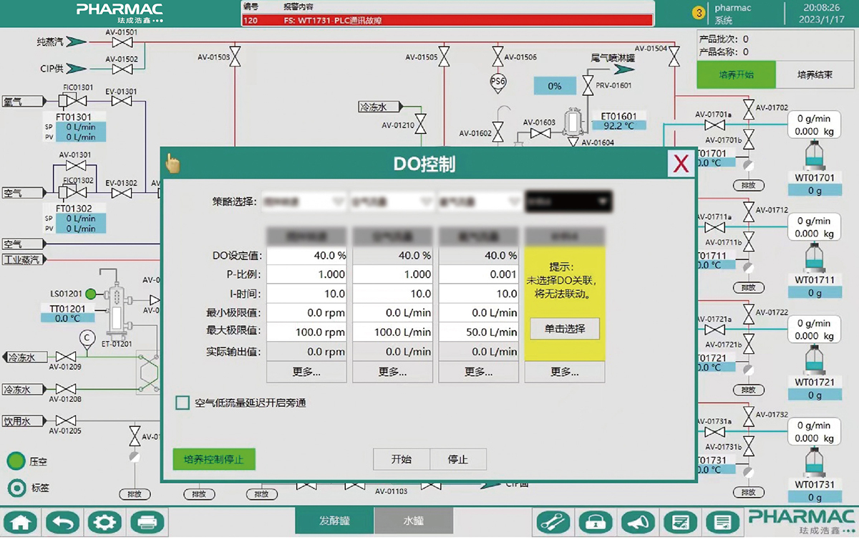859x538 pixels.
Task: Open the wrench maintenance icon
Action: 553,522
